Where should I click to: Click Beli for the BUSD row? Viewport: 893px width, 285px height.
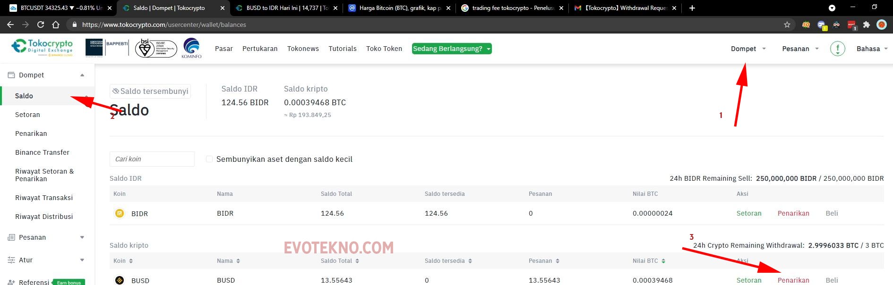click(x=832, y=280)
